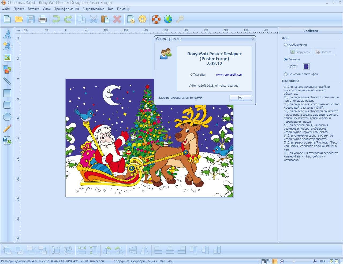This screenshot has height=264, width=343.
Task: Open the Выравнивание menu
Action: click(94, 9)
